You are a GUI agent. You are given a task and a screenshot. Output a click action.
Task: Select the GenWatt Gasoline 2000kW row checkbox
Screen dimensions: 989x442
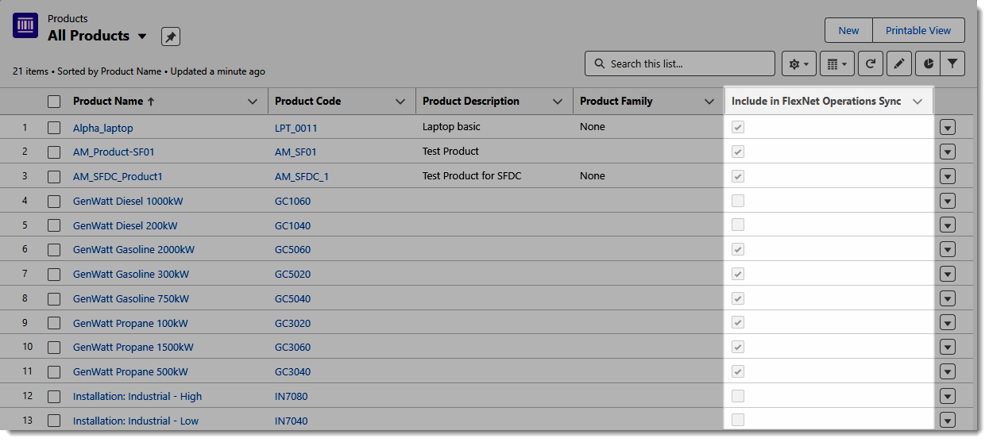pyautogui.click(x=54, y=250)
